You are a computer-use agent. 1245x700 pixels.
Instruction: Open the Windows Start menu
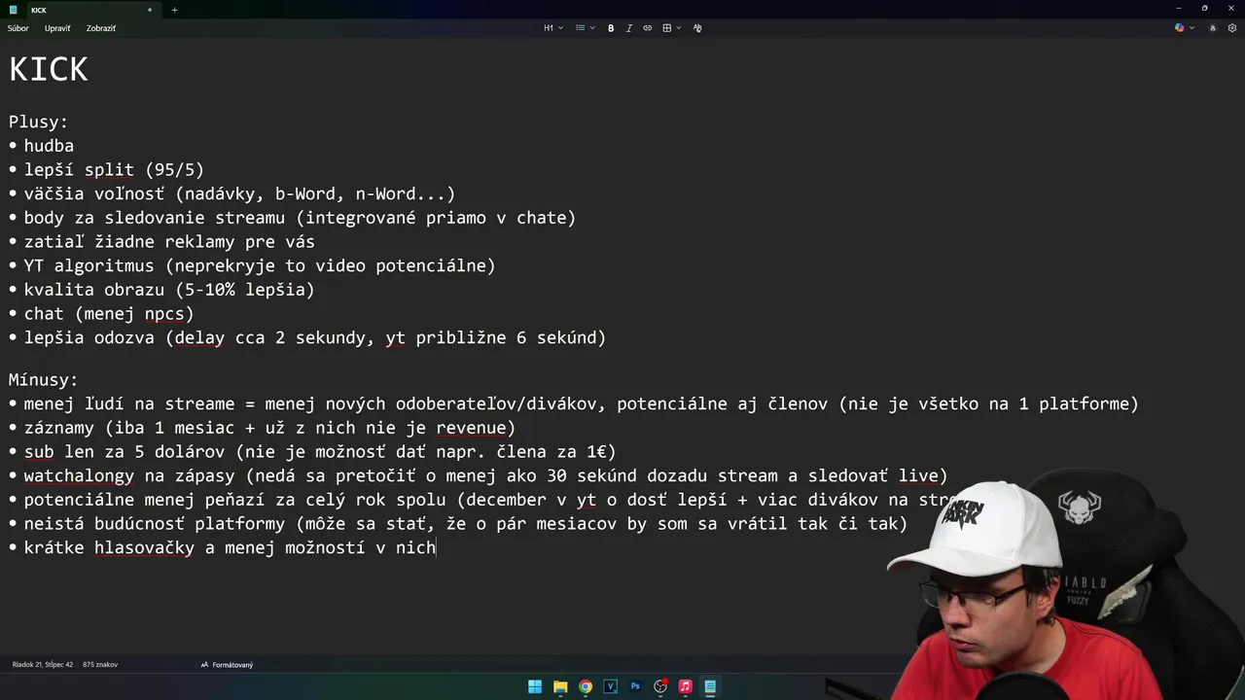coord(535,686)
